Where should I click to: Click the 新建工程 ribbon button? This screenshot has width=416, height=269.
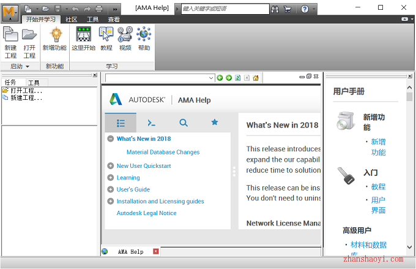[10, 42]
